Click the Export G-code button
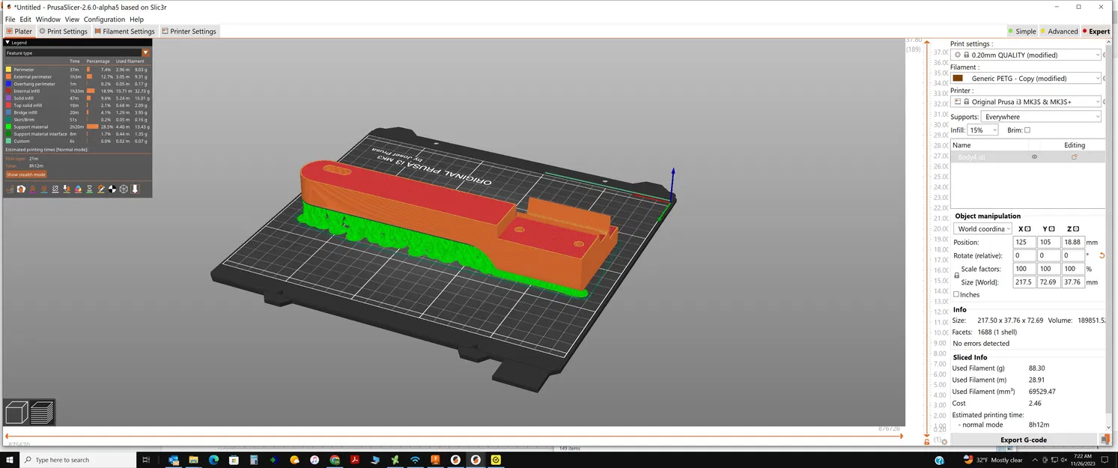1118x468 pixels. coord(1024,440)
